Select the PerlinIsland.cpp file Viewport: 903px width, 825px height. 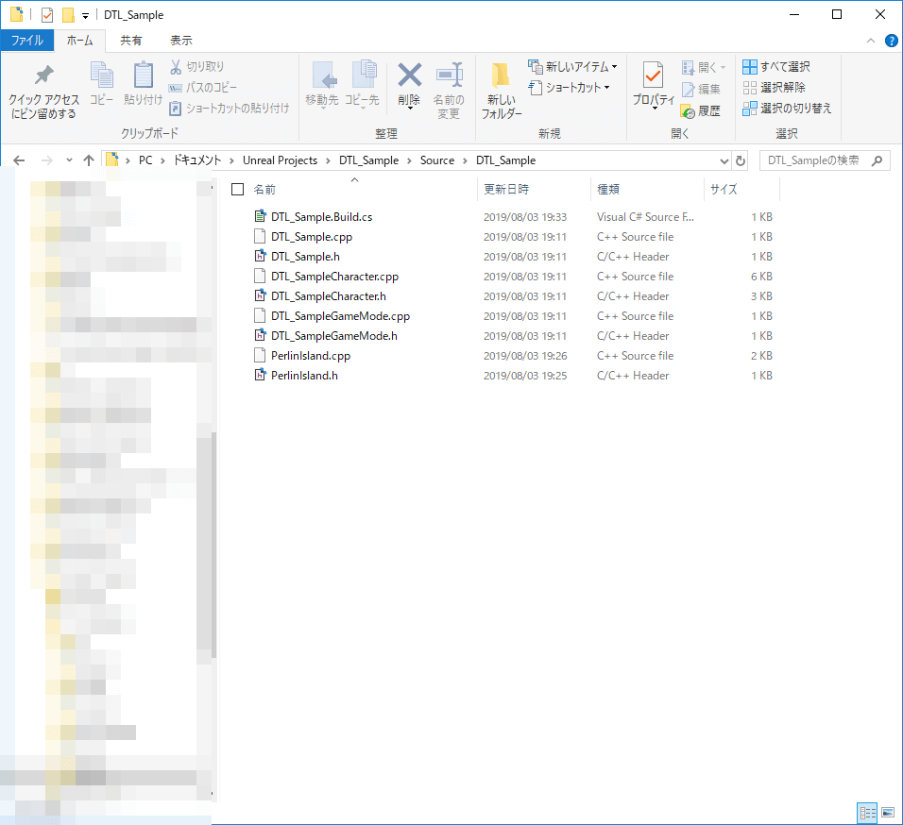pos(310,356)
